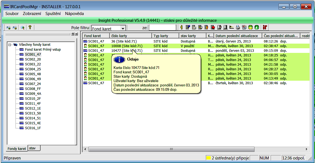Click the horizontal scrollbar thumb in list

pyautogui.click(x=171, y=149)
